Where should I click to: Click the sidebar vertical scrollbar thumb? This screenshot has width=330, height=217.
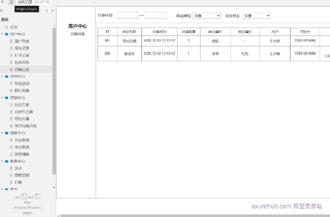point(54,101)
